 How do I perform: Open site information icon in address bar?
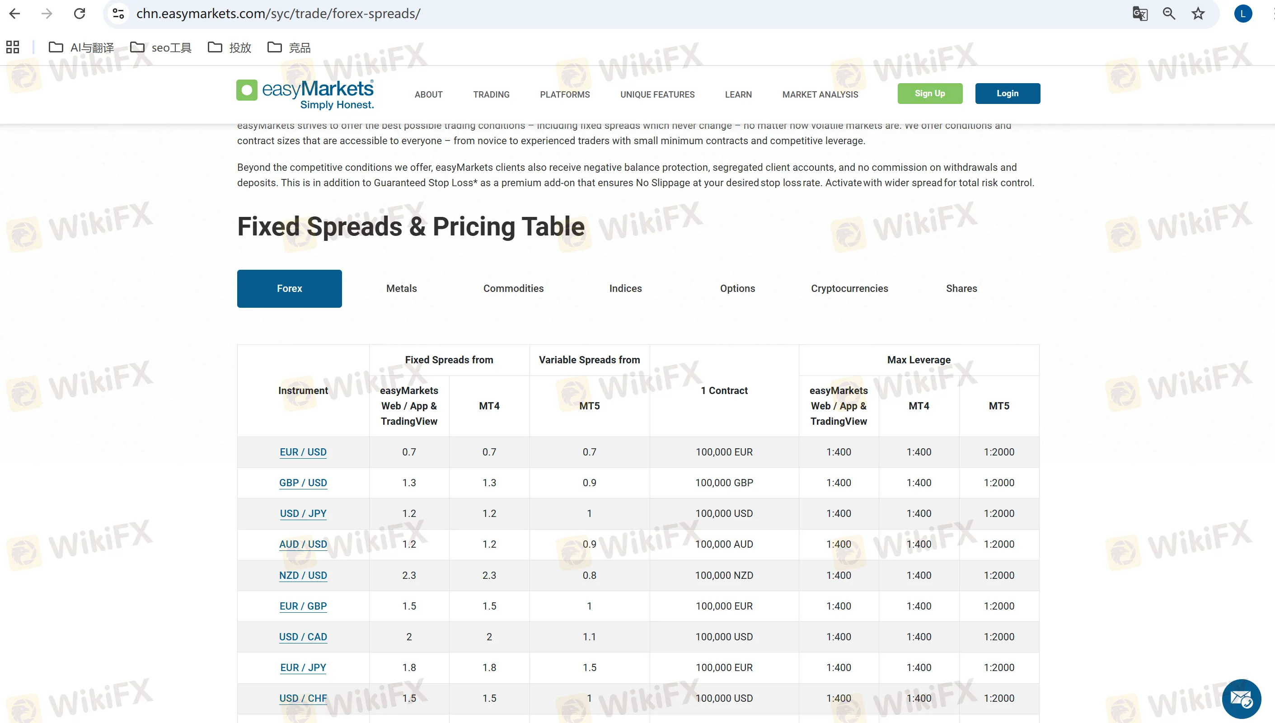pyautogui.click(x=118, y=14)
